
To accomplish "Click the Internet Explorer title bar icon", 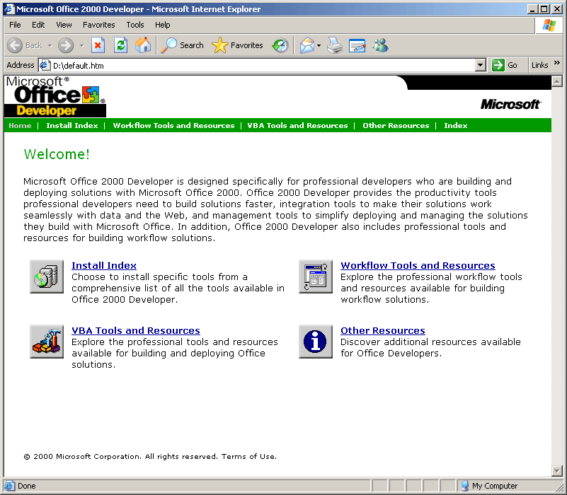I will point(9,9).
